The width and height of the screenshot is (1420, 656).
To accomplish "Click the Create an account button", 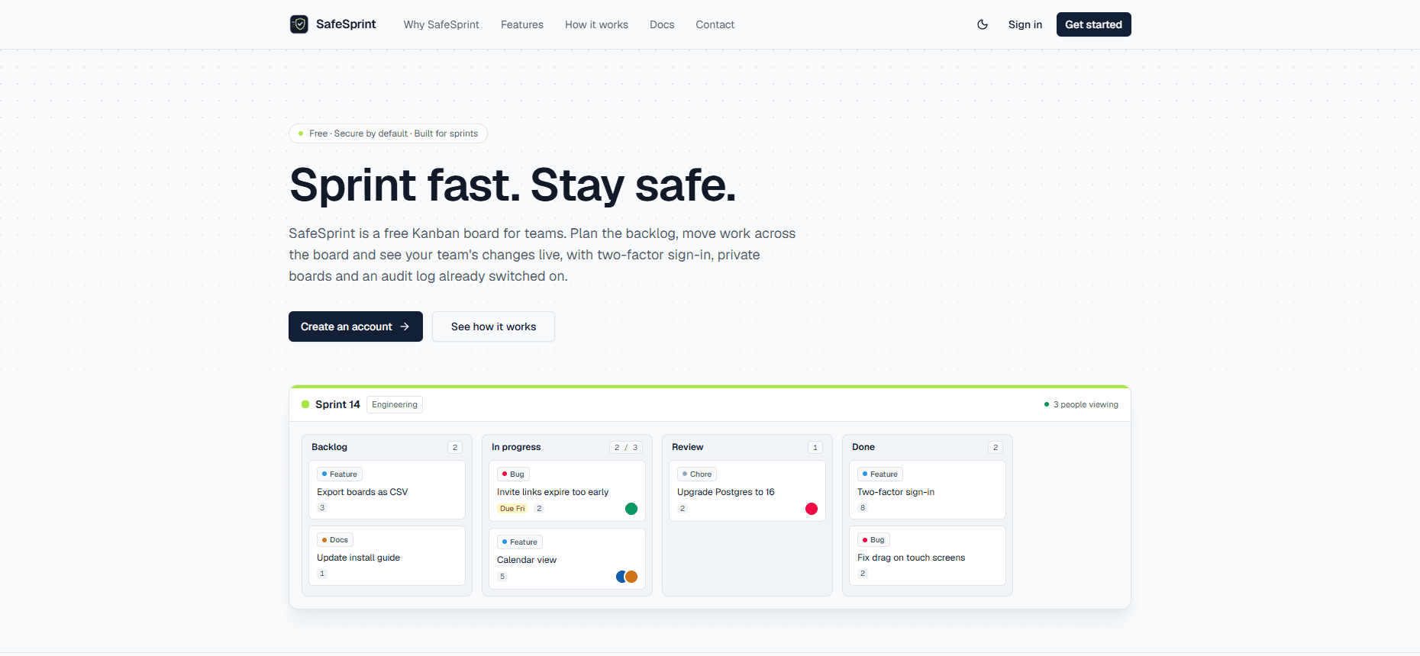I will pos(356,326).
